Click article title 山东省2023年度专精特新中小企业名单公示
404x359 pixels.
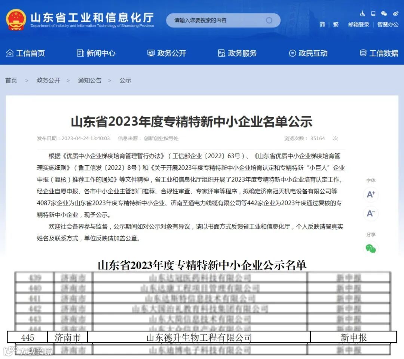(x=192, y=122)
